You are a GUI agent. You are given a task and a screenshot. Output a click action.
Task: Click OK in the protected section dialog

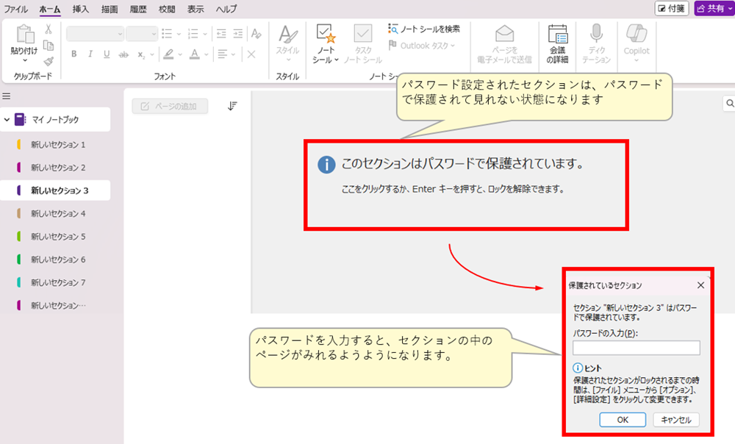pyautogui.click(x=622, y=420)
